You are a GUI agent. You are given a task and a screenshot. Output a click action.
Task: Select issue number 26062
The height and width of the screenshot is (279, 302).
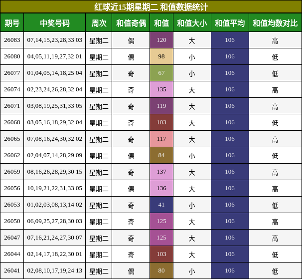click(x=12, y=155)
